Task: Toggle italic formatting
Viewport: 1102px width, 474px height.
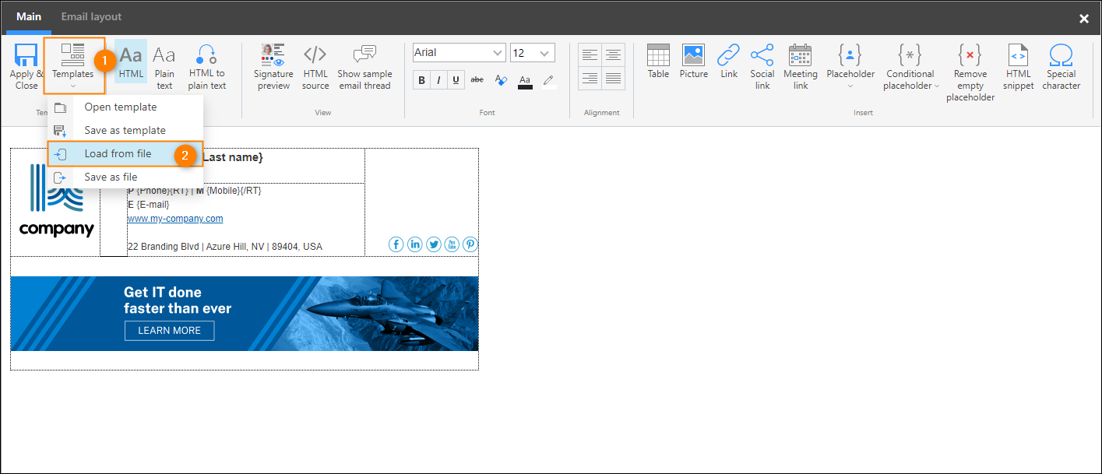Action: [438, 79]
